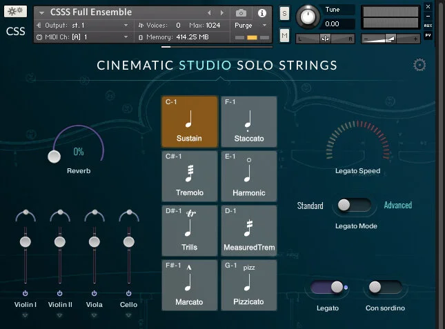
Task: Click the Violin II volume fader
Action: tap(60, 242)
